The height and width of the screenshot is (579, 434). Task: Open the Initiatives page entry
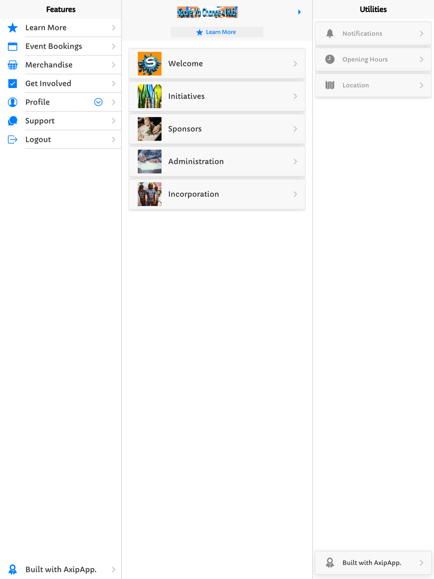[x=217, y=96]
